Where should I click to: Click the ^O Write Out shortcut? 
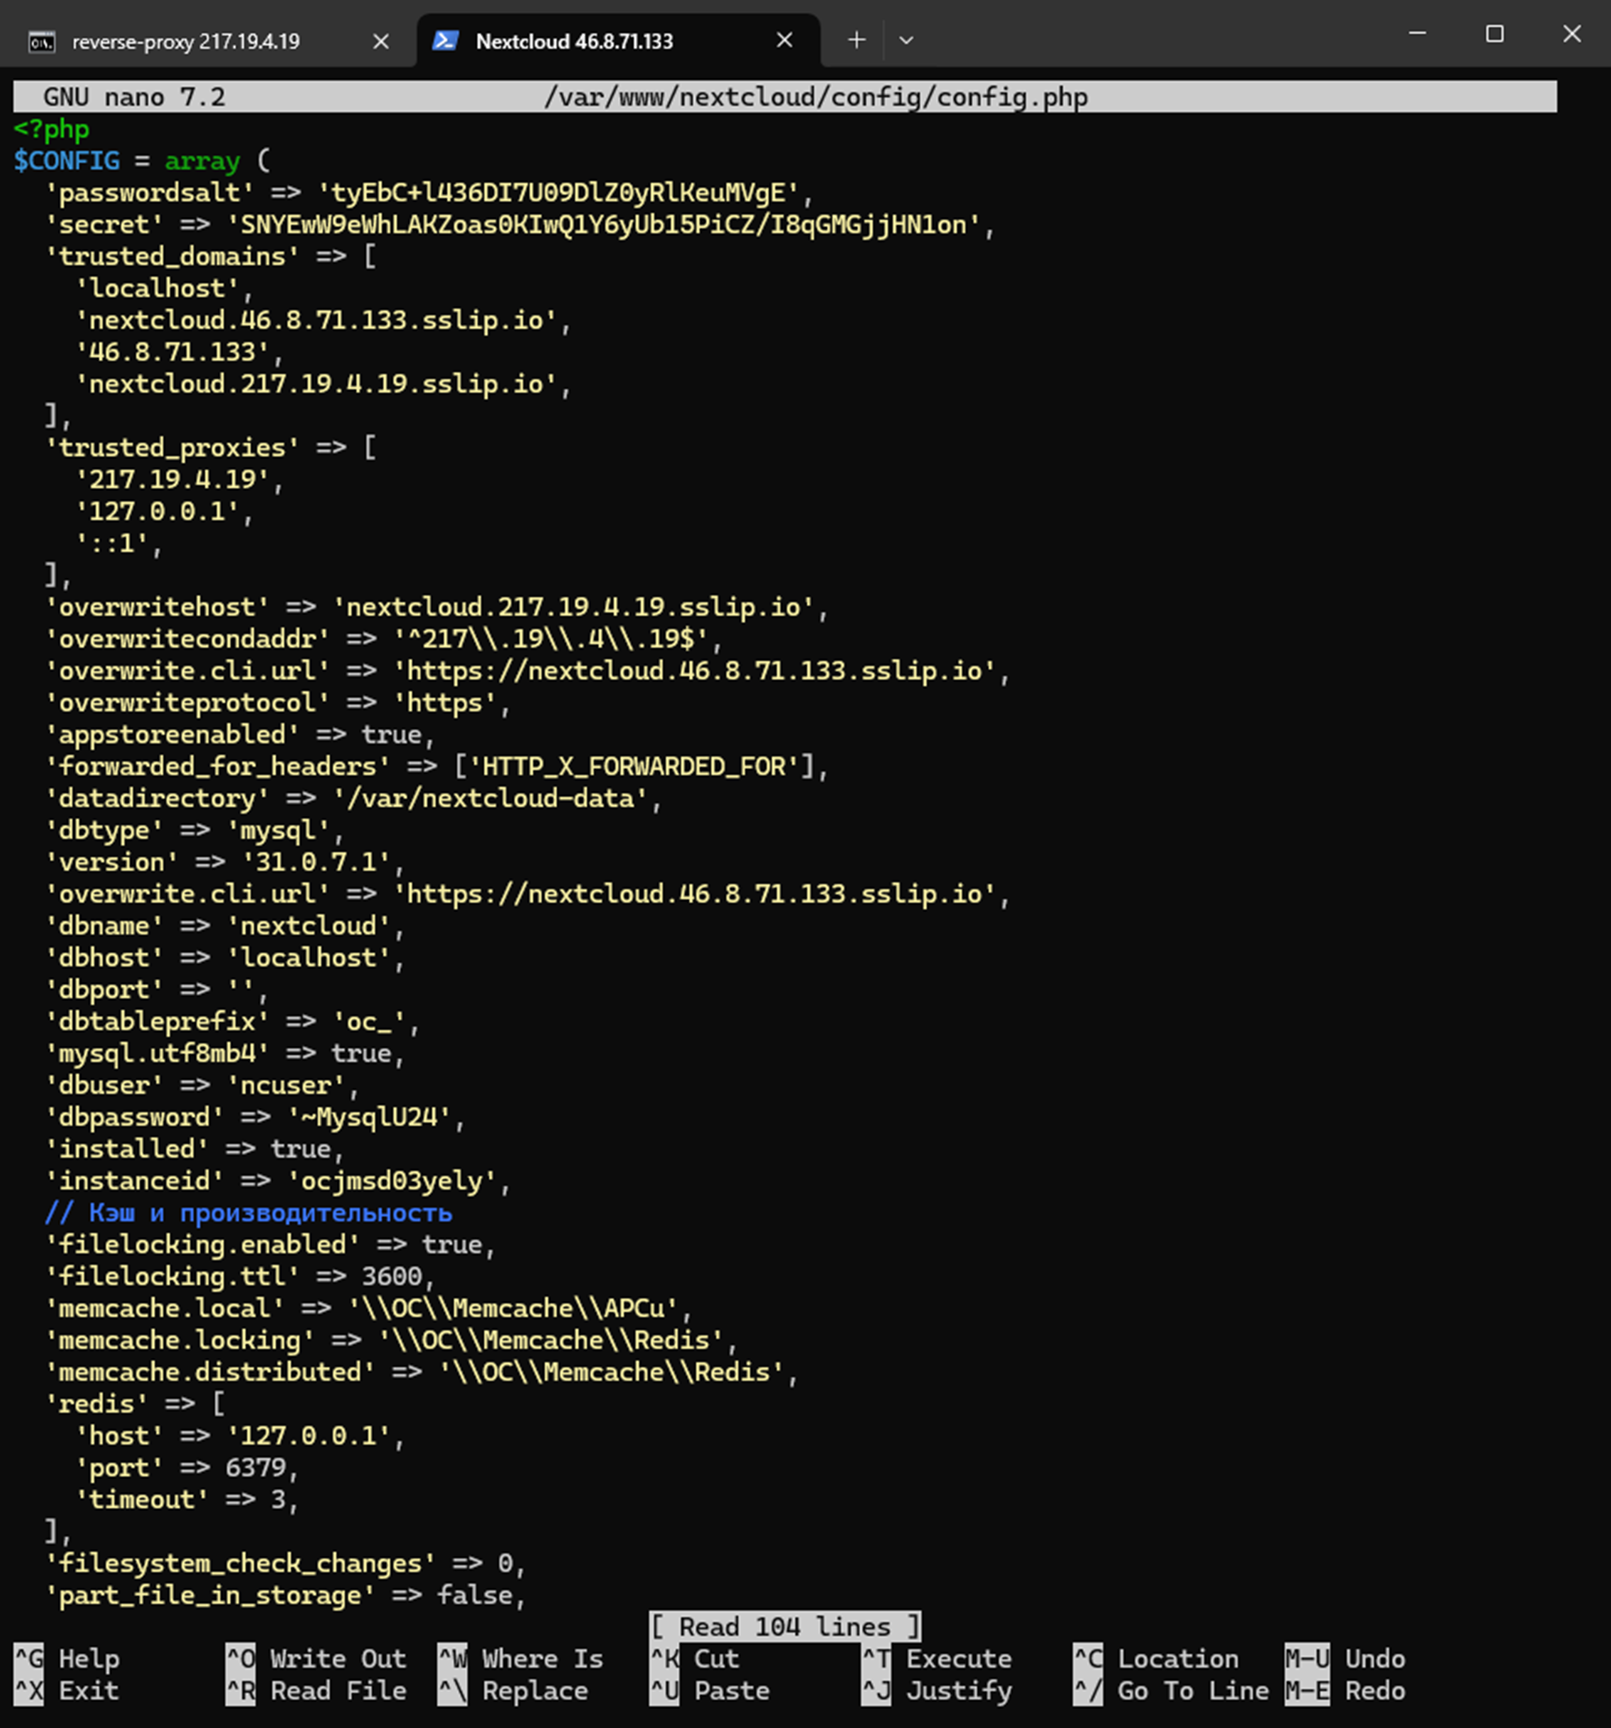click(x=316, y=1658)
